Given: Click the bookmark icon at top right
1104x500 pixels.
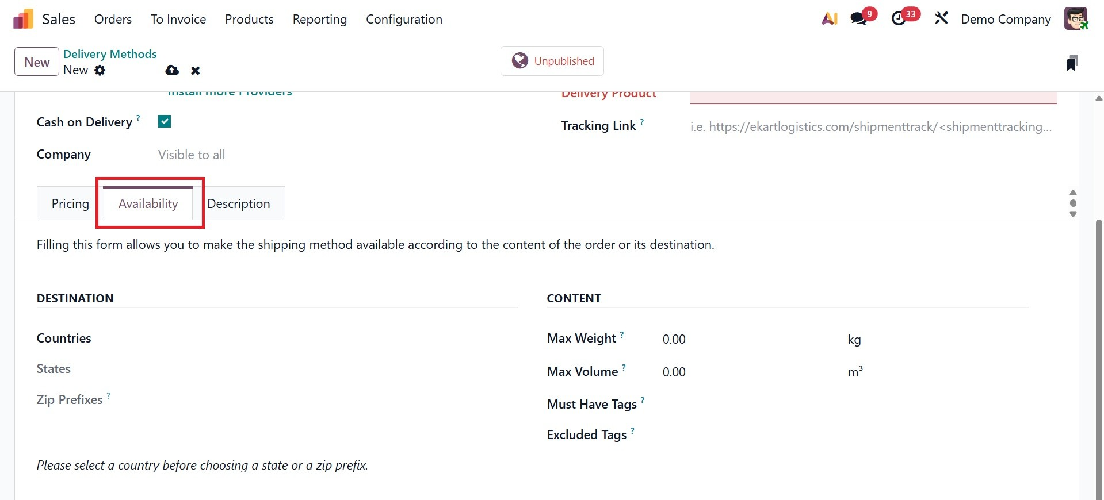Looking at the screenshot, I should pyautogui.click(x=1071, y=63).
